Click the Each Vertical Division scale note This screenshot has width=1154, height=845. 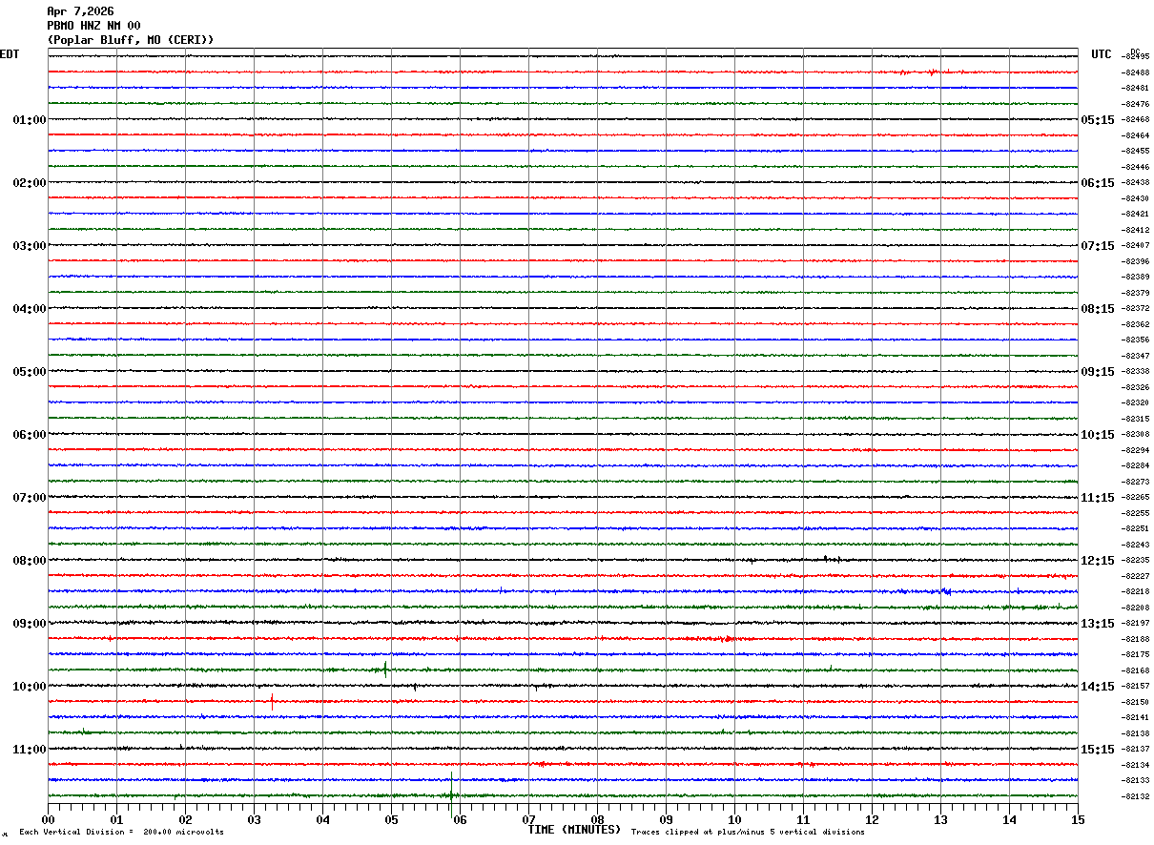tap(121, 832)
